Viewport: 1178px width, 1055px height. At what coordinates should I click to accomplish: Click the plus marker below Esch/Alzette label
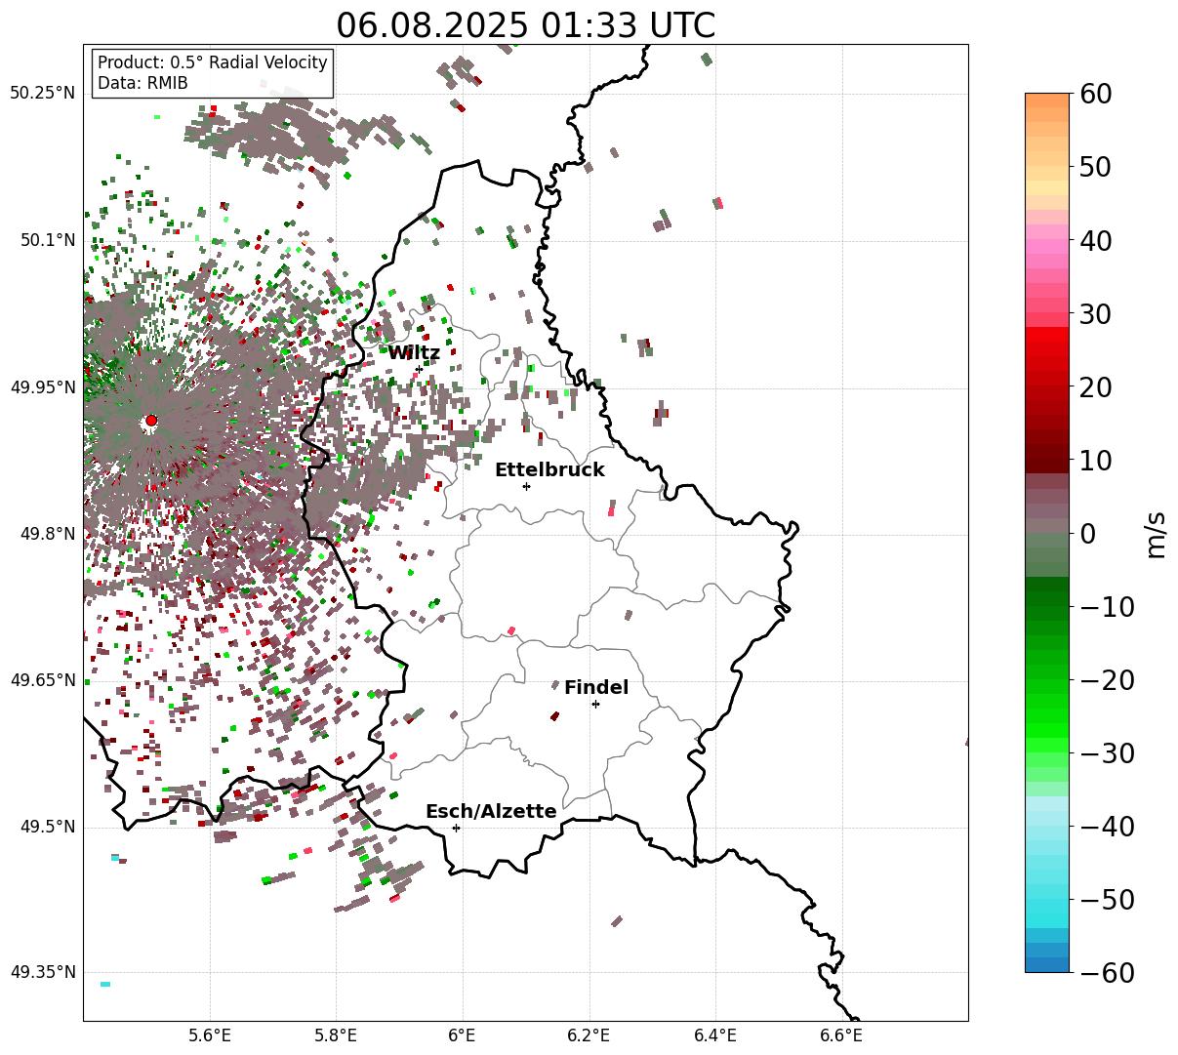tap(456, 828)
